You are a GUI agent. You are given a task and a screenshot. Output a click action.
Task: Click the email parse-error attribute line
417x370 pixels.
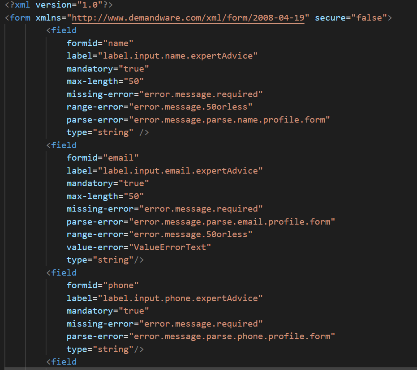(x=201, y=222)
